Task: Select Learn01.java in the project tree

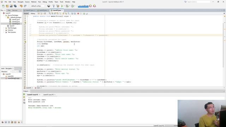Action: pyautogui.click(x=16, y=19)
